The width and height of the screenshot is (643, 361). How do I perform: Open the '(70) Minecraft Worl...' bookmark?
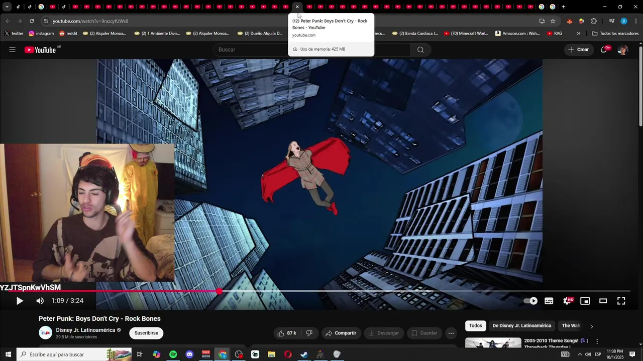[466, 34]
